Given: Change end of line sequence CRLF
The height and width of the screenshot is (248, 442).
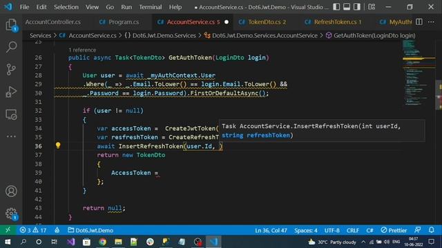Looking at the screenshot, I should click(x=353, y=230).
